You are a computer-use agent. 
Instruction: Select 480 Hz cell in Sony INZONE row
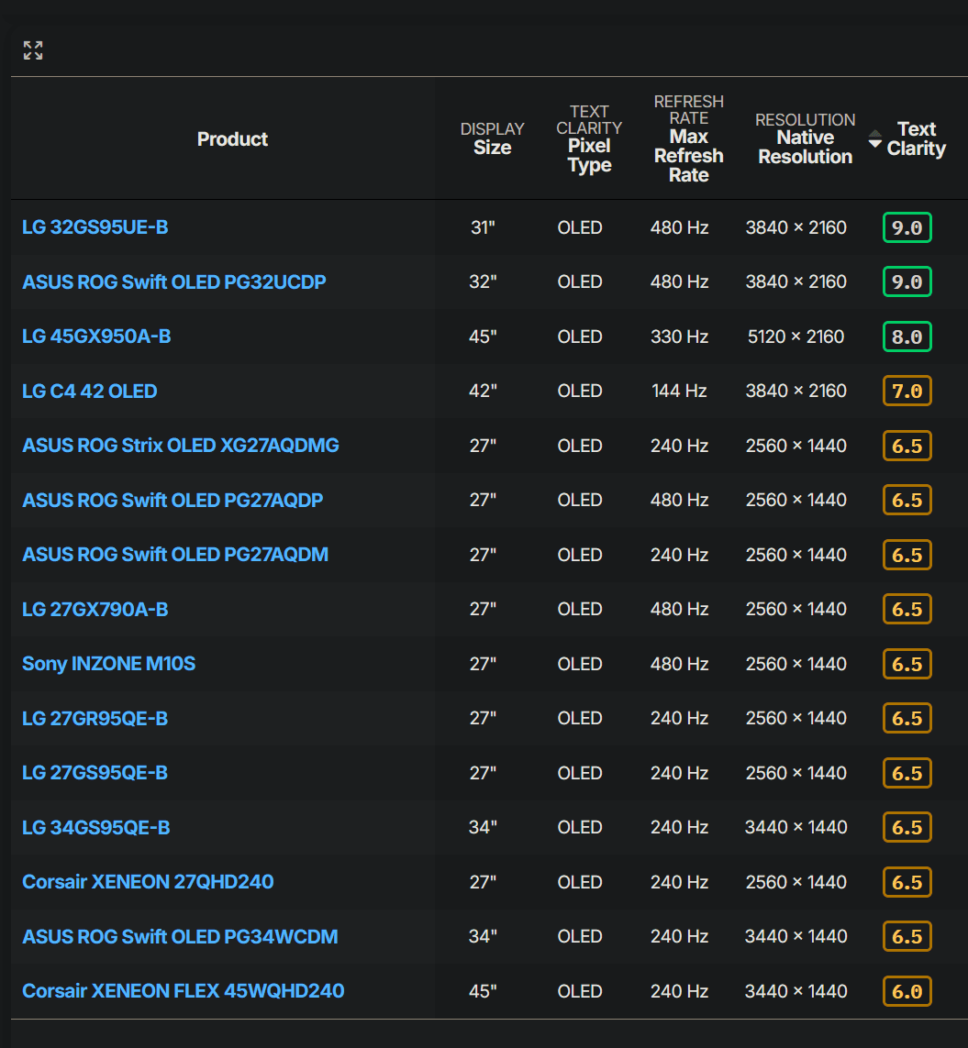click(680, 664)
